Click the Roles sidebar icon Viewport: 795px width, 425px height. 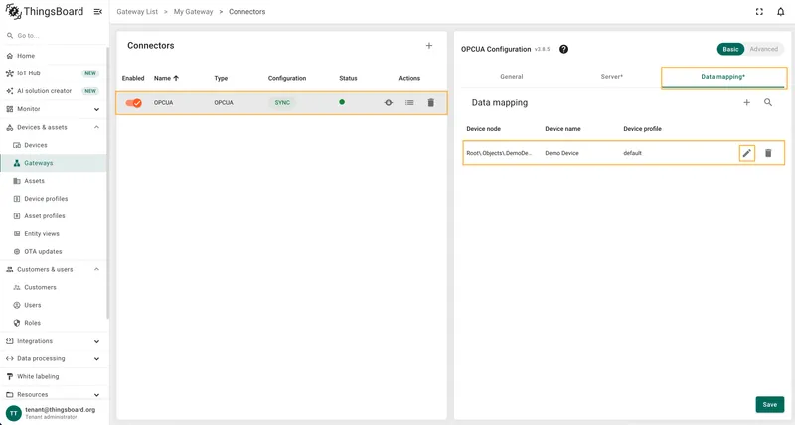[x=17, y=323]
